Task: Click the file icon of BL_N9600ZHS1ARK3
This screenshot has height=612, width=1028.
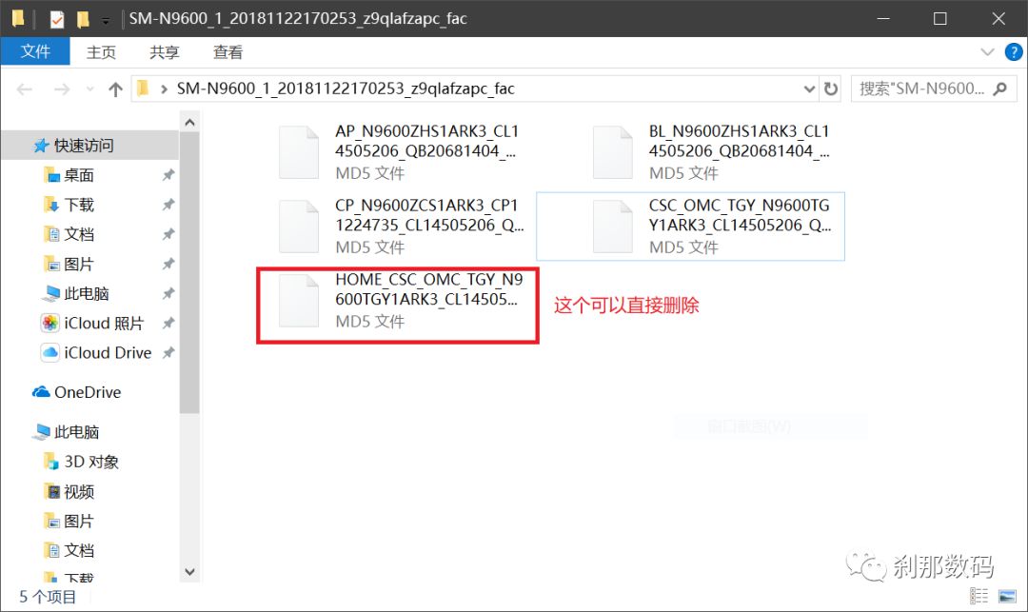Action: pyautogui.click(x=612, y=152)
